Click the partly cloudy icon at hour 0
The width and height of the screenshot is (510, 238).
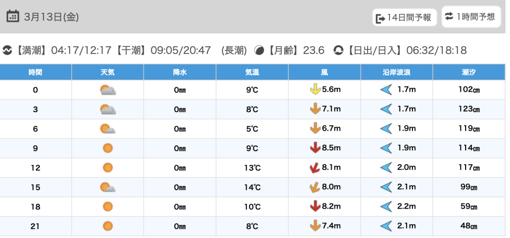(108, 90)
